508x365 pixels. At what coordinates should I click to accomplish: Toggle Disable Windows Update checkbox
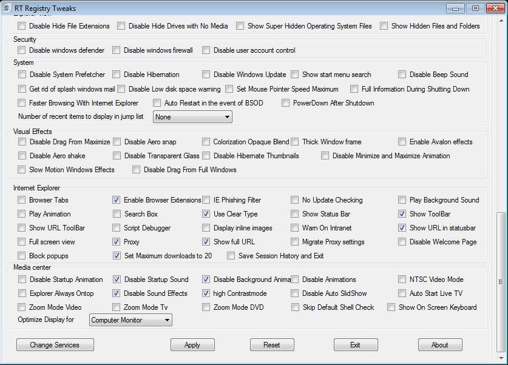tap(206, 75)
